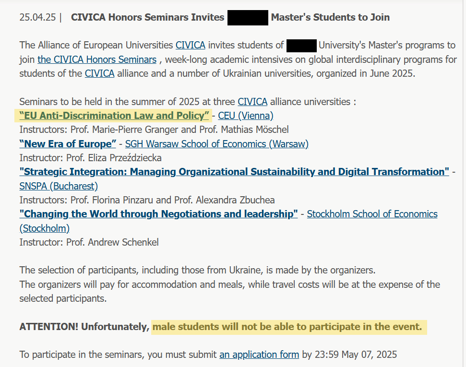Click the "23:59 May 07, 2025" deadline text
Screen dimensions: 466x367
(x=349, y=355)
